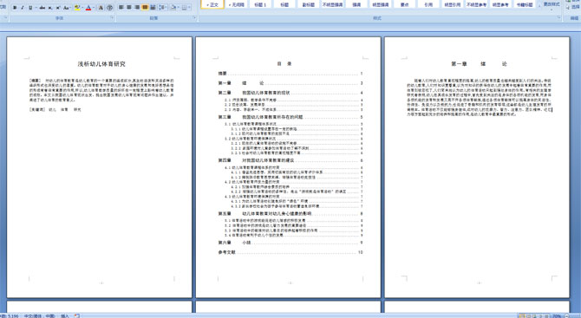Toggle bold formatting in font group

15,8
